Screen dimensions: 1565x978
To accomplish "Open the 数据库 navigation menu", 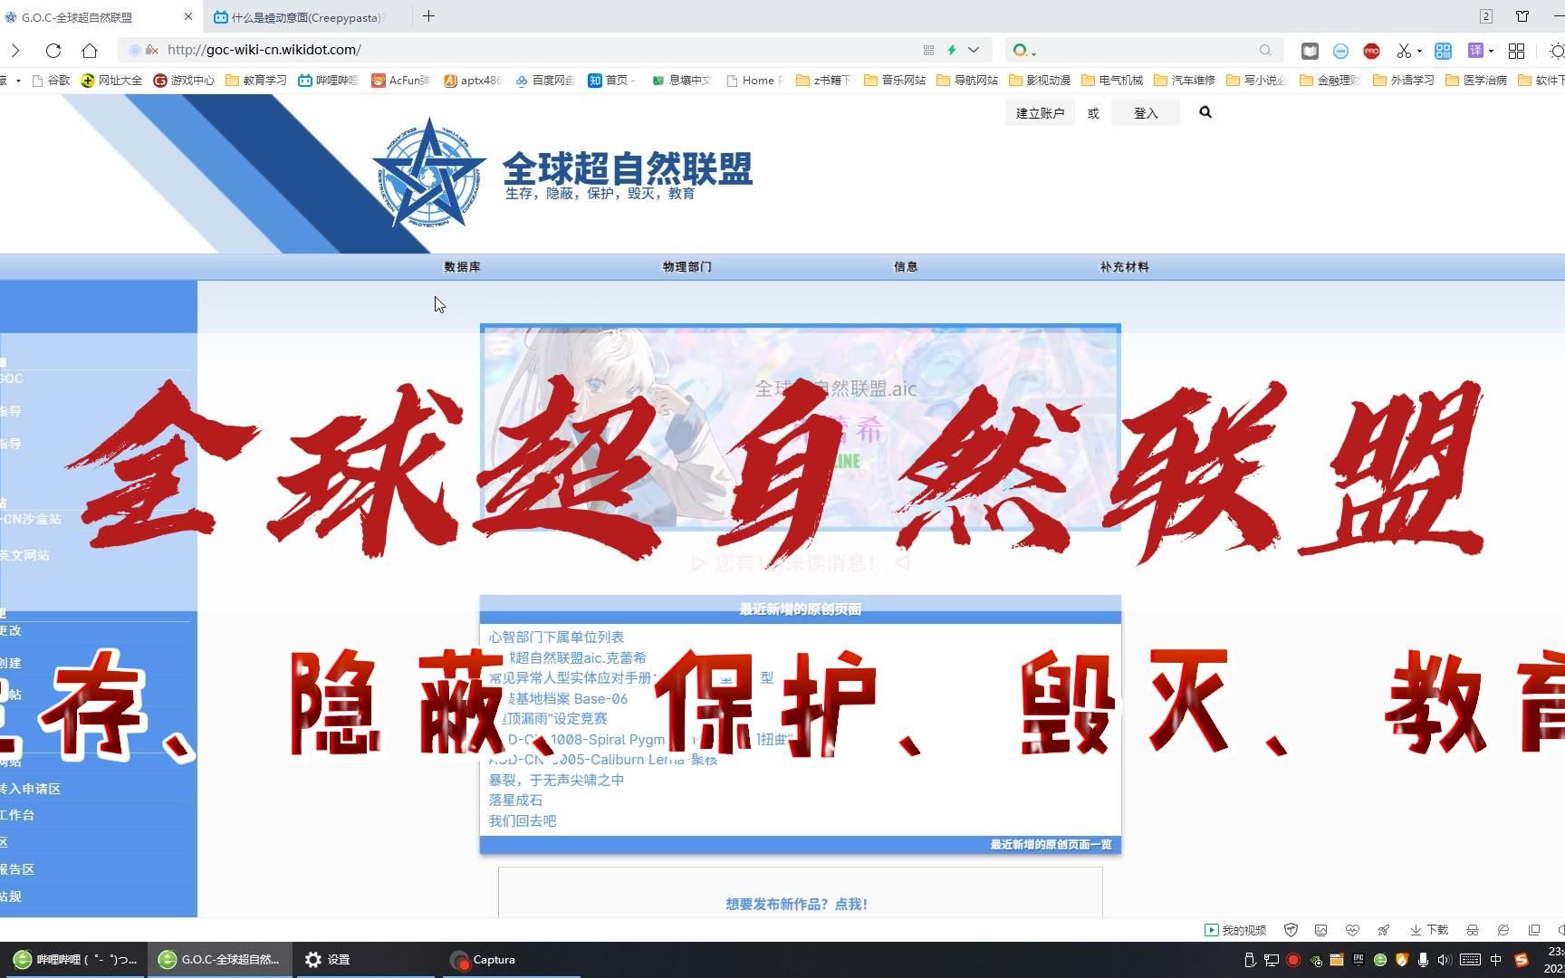I will click(462, 267).
